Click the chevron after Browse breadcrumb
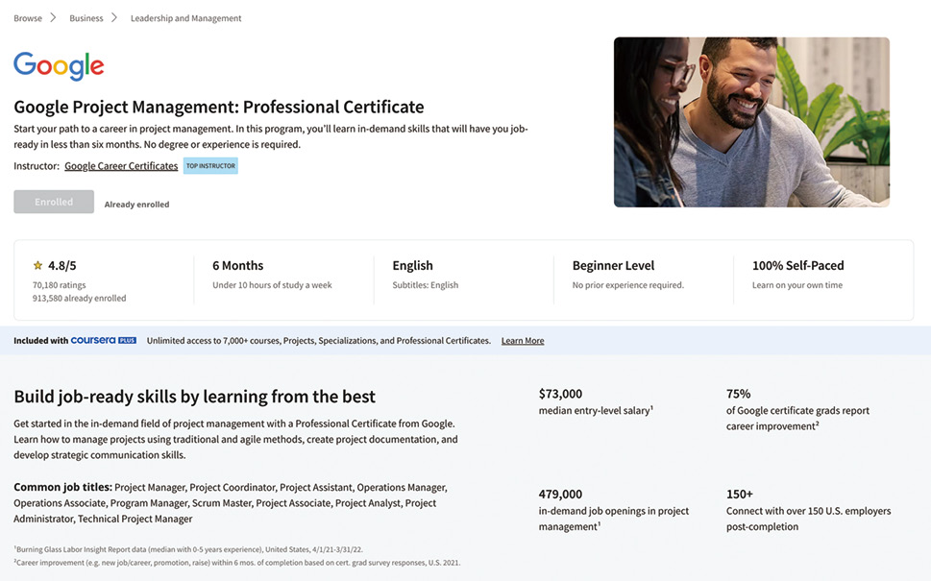 click(x=53, y=18)
